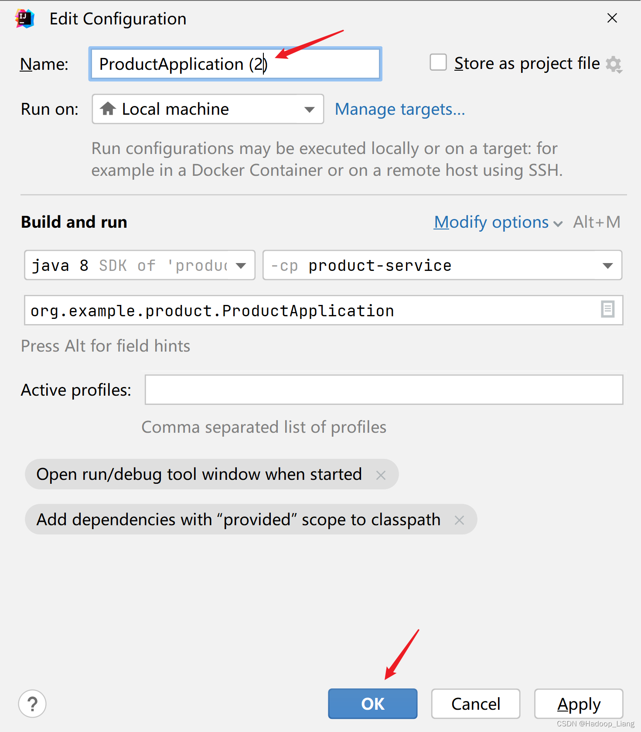Open help with the question mark icon

pyautogui.click(x=32, y=703)
